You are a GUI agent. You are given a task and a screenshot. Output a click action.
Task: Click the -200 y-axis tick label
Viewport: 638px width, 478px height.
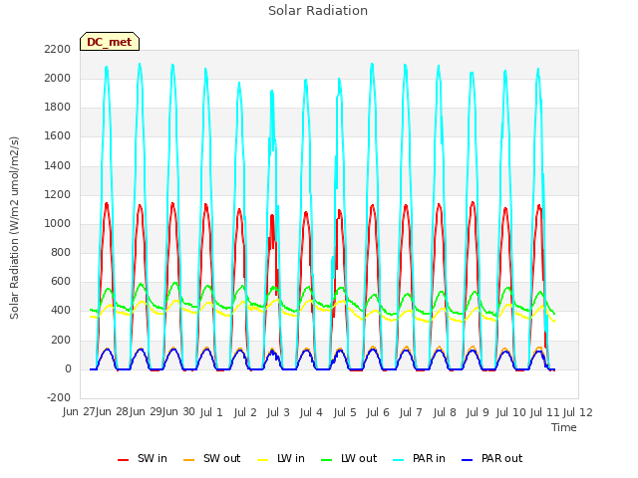click(x=59, y=397)
